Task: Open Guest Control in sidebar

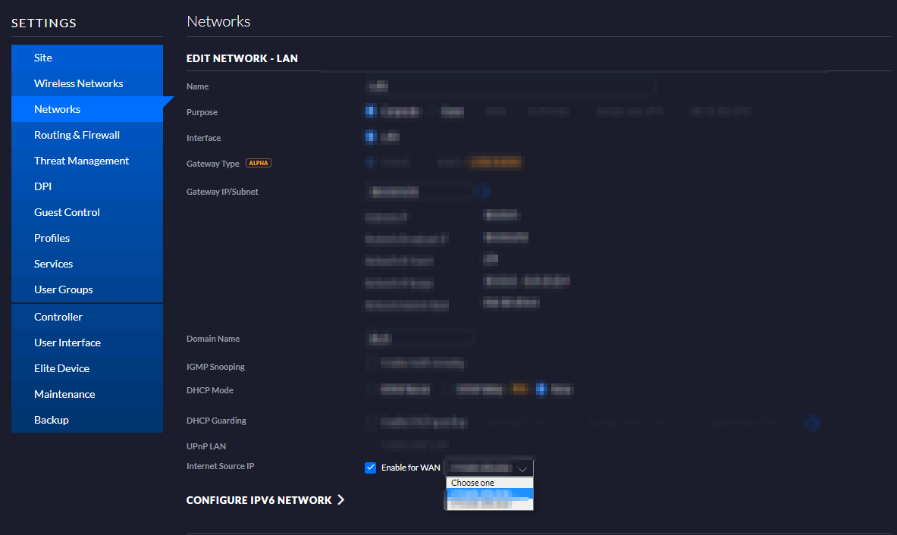Action: pos(67,212)
